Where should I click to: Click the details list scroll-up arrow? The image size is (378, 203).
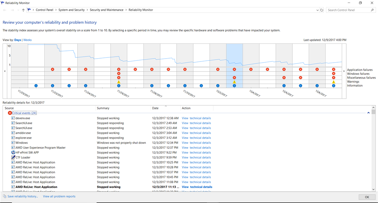374,108
